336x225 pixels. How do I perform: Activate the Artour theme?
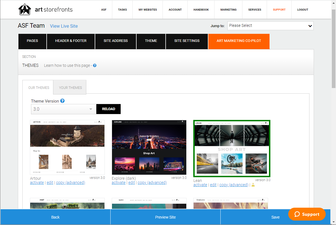pos(37,183)
